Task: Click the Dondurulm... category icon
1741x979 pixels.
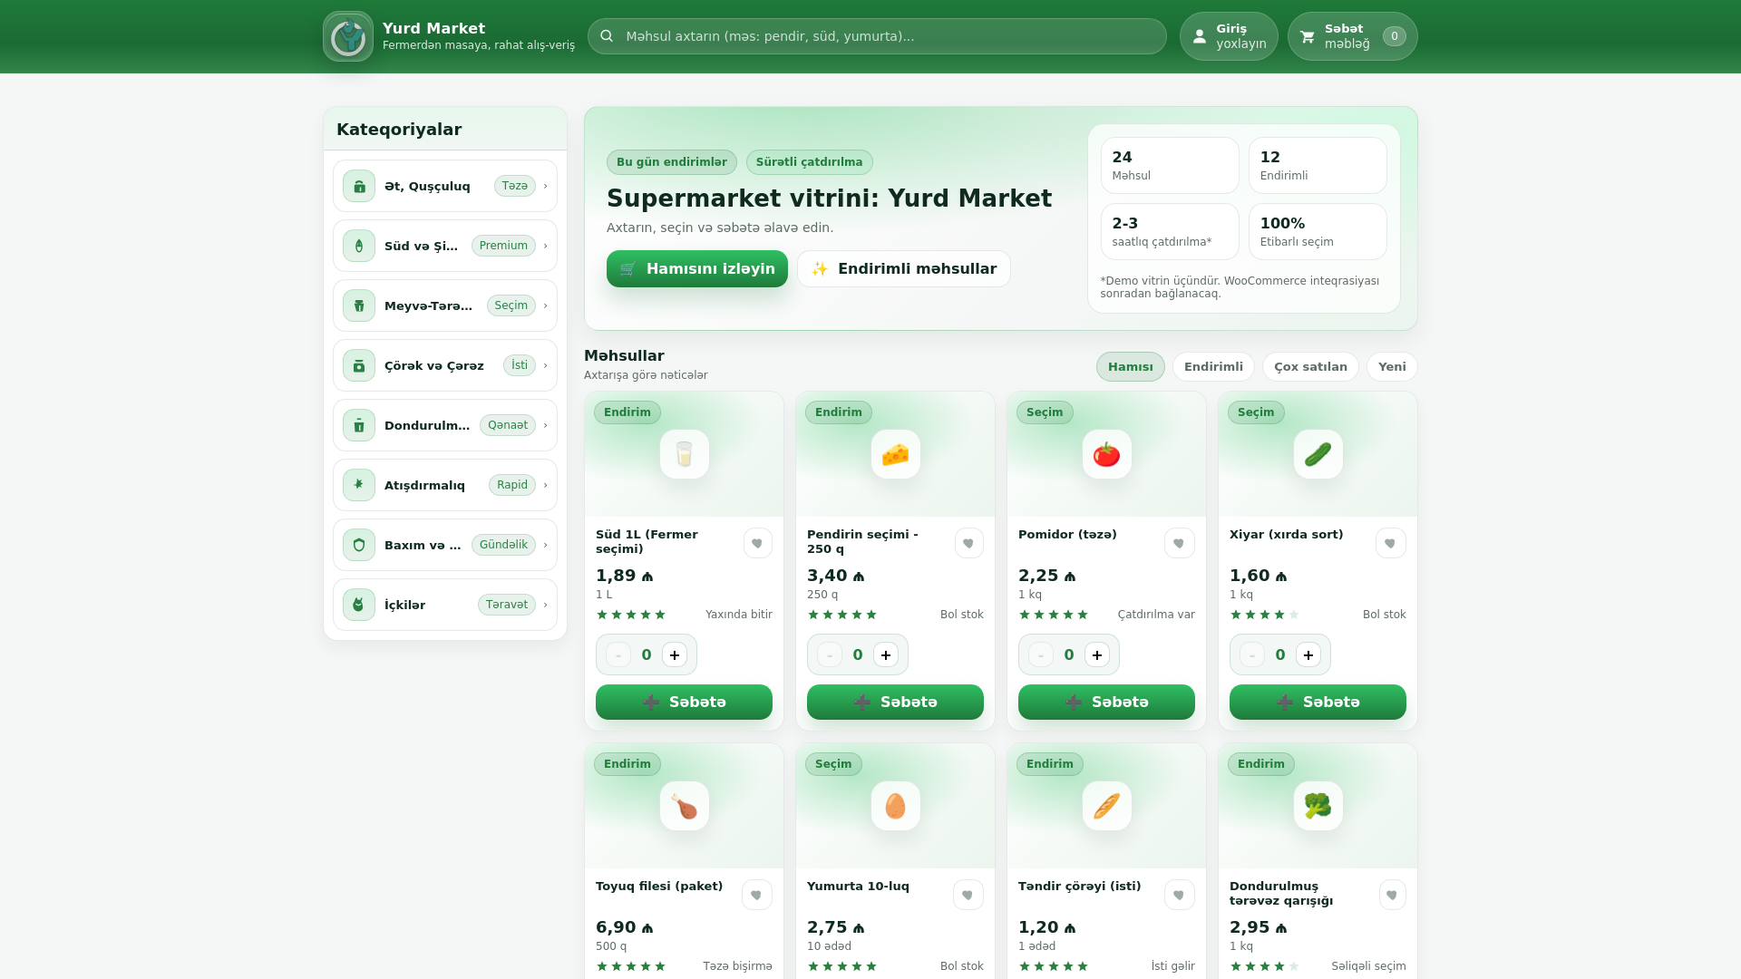Action: click(359, 425)
